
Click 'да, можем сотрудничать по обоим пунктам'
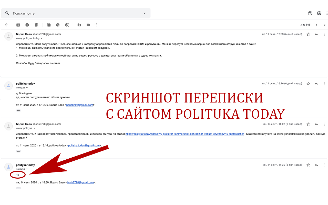(43, 97)
